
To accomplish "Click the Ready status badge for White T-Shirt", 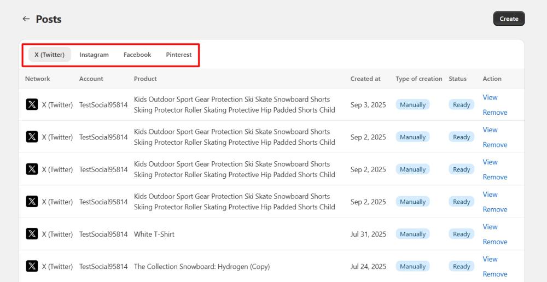I will tap(461, 234).
